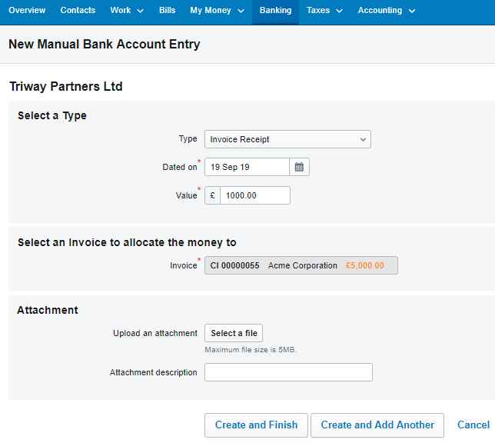Screen dimensions: 495x443
Task: Open the Contacts tab
Action: [x=78, y=11]
